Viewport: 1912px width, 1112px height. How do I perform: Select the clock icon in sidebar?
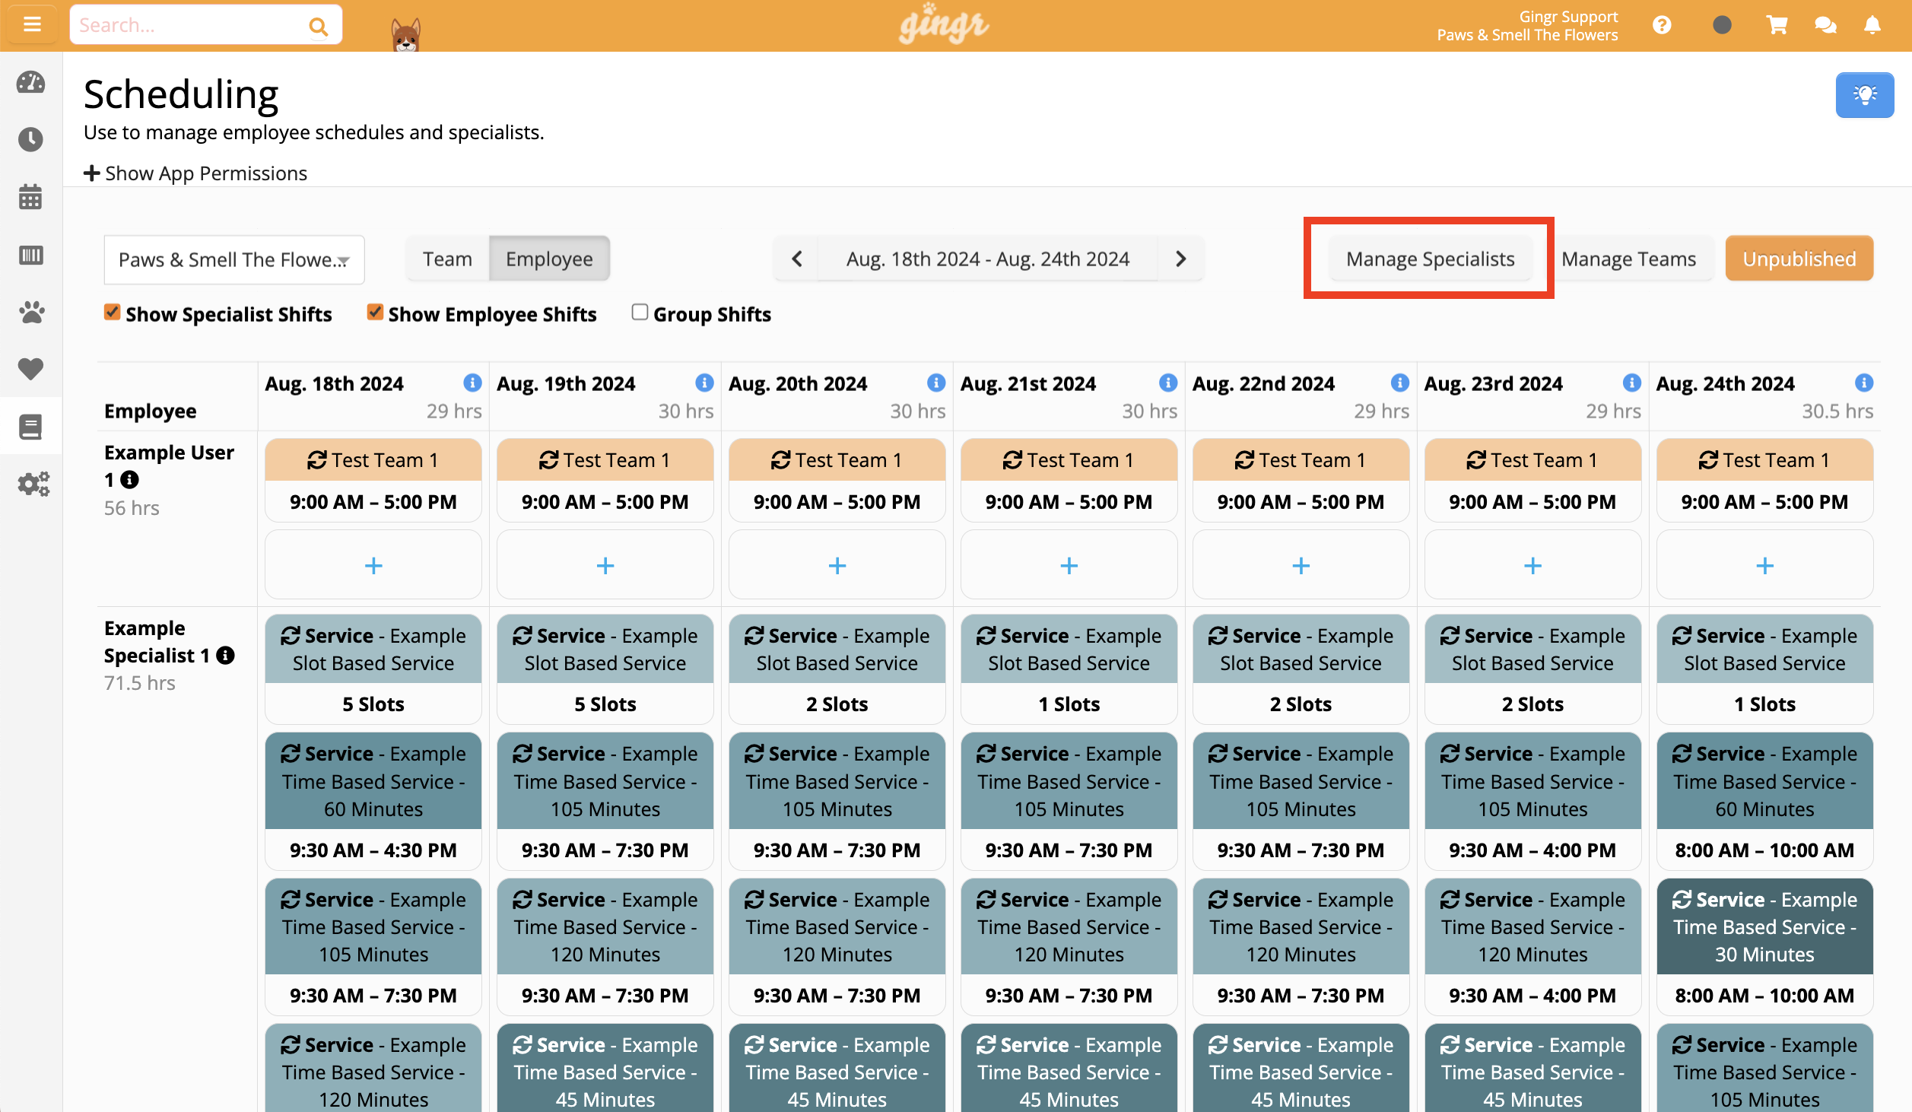(30, 139)
